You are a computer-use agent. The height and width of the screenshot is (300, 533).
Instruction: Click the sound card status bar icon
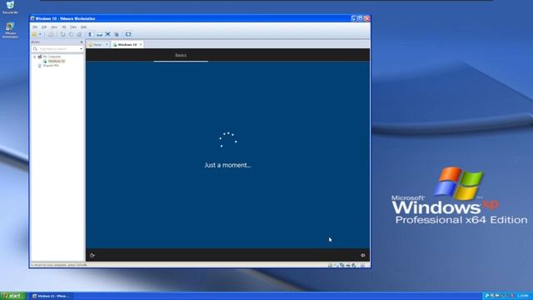[x=353, y=265]
